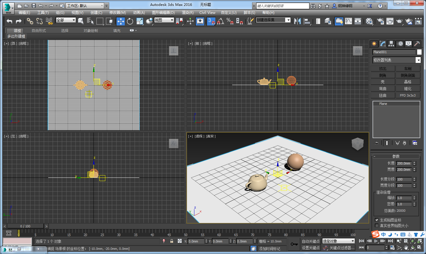
Task: Click the Mirror tool icon
Action: [298, 21]
